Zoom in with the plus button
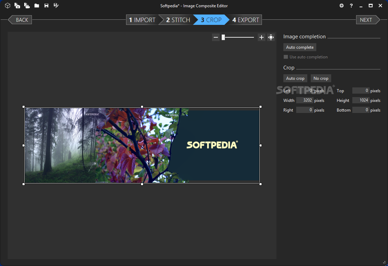Image resolution: width=388 pixels, height=266 pixels. [x=261, y=38]
